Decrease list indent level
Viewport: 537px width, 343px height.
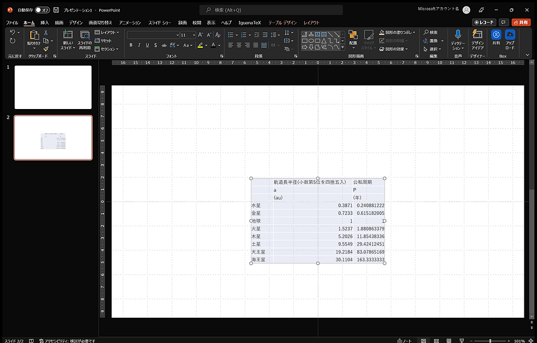click(x=257, y=35)
